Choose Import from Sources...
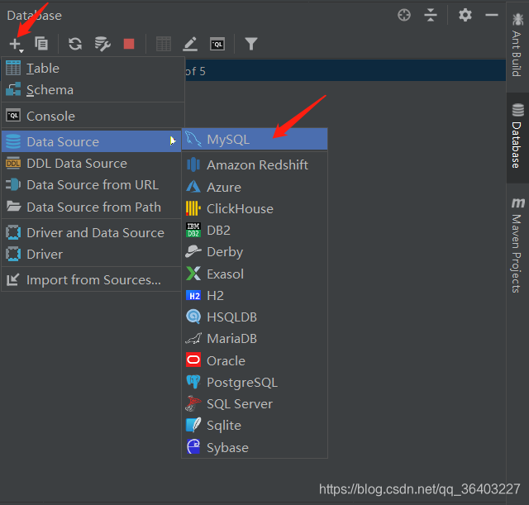 pos(92,280)
